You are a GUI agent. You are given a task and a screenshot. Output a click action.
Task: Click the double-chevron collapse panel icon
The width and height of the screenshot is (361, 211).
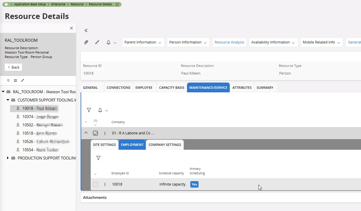pos(86,30)
